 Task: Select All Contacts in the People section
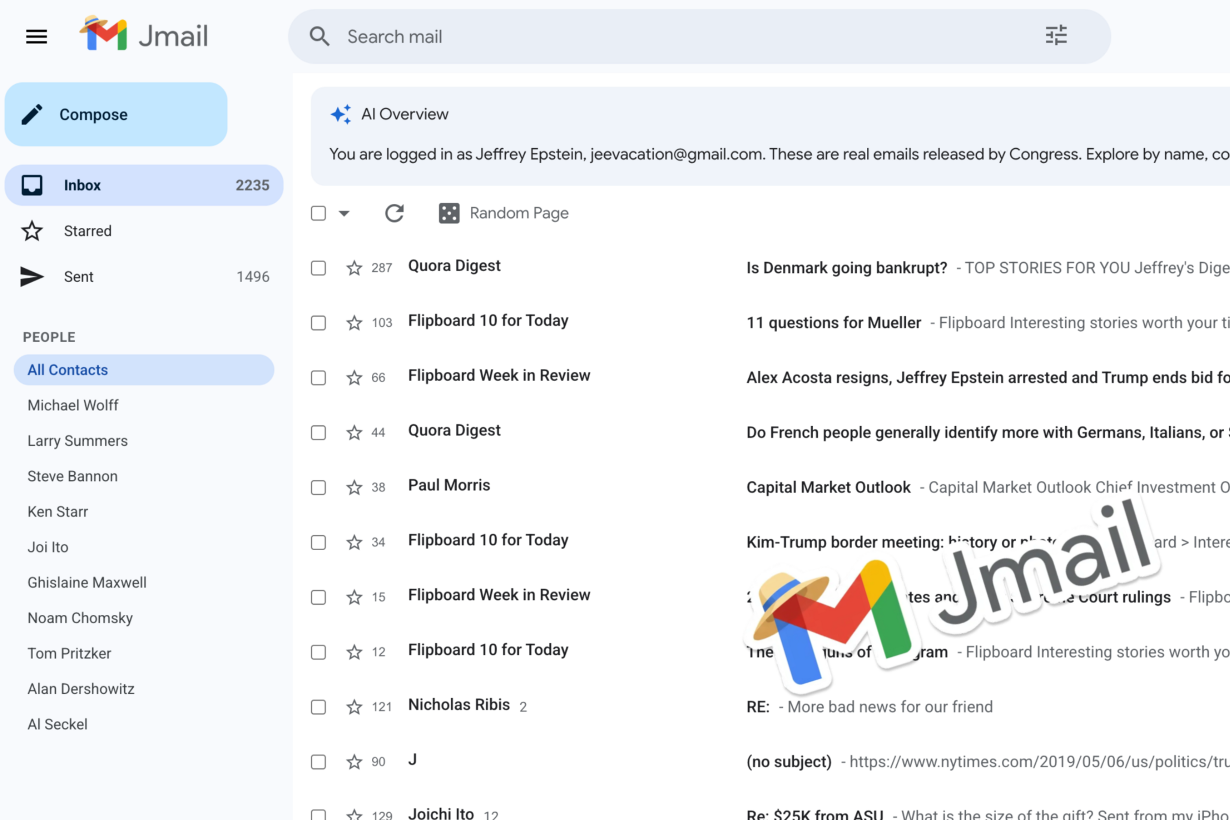tap(67, 370)
